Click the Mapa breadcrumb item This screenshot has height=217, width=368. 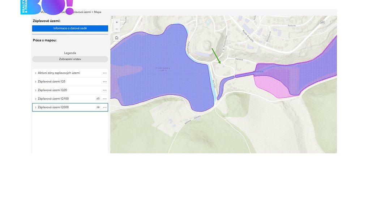(x=98, y=12)
